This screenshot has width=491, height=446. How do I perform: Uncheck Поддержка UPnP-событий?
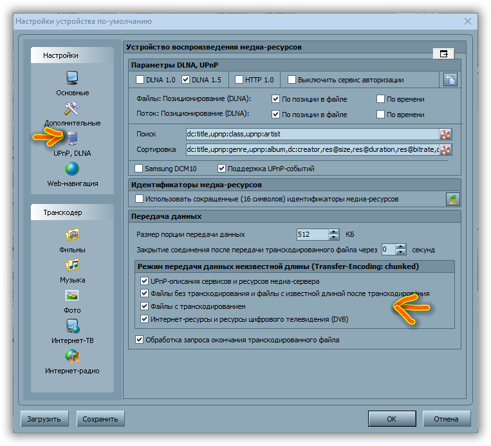pyautogui.click(x=223, y=169)
